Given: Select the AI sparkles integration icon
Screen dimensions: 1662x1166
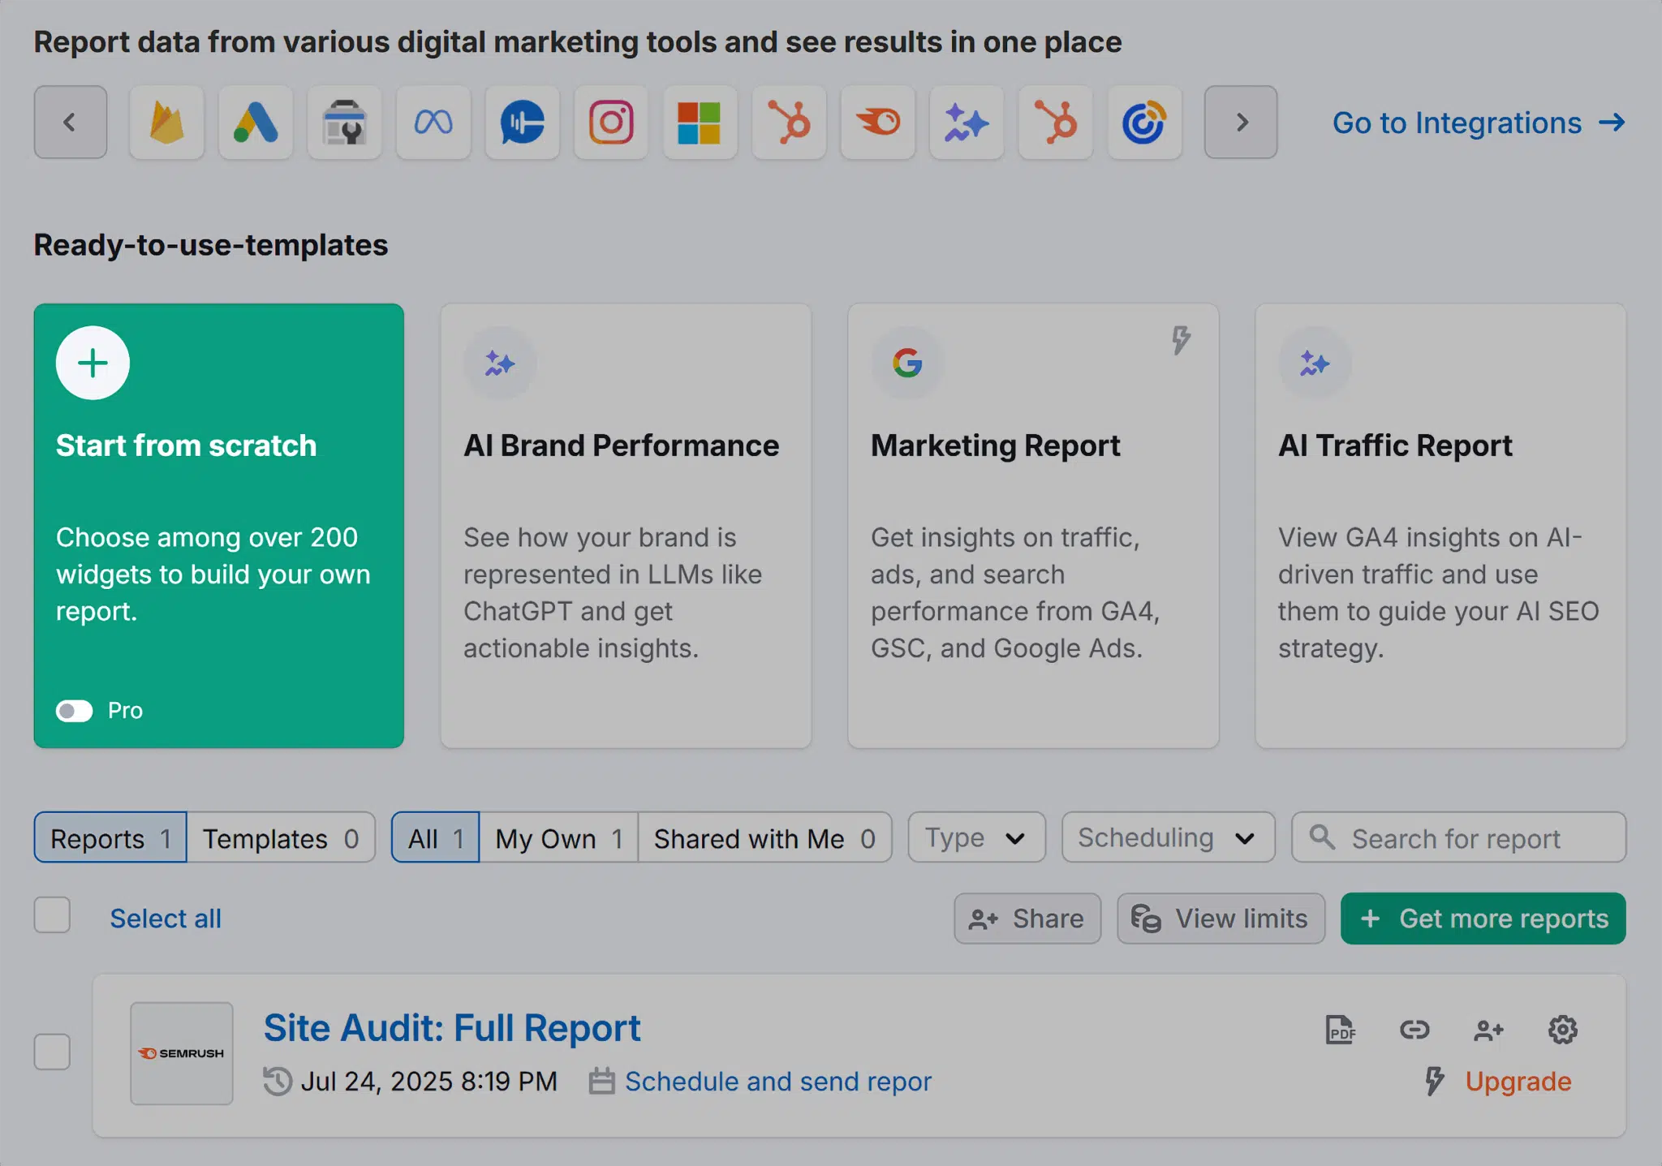Looking at the screenshot, I should point(967,123).
